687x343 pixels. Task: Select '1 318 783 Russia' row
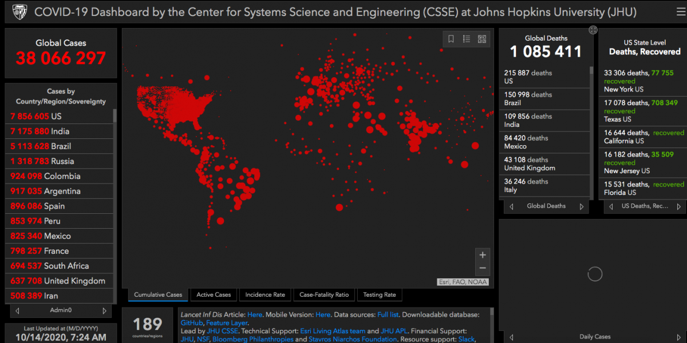pos(60,161)
